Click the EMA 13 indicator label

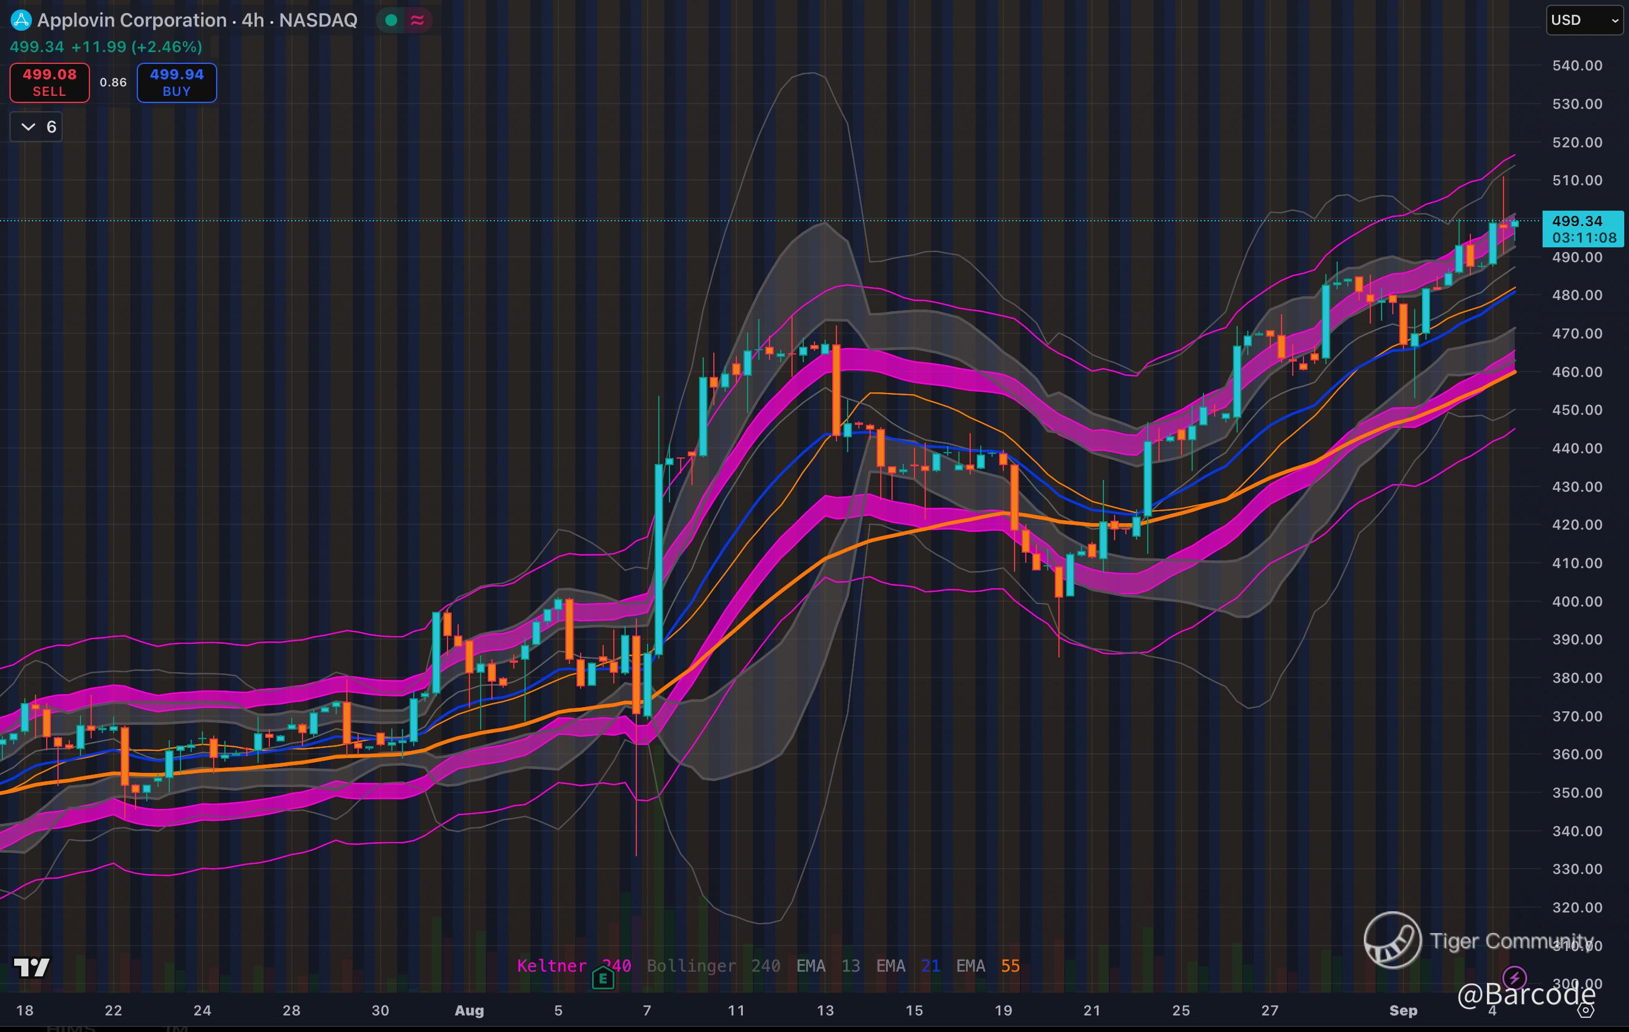(828, 966)
